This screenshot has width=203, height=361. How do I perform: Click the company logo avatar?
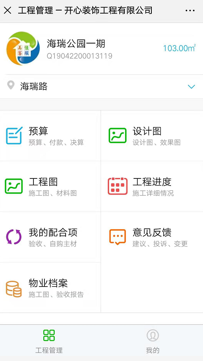click(23, 48)
